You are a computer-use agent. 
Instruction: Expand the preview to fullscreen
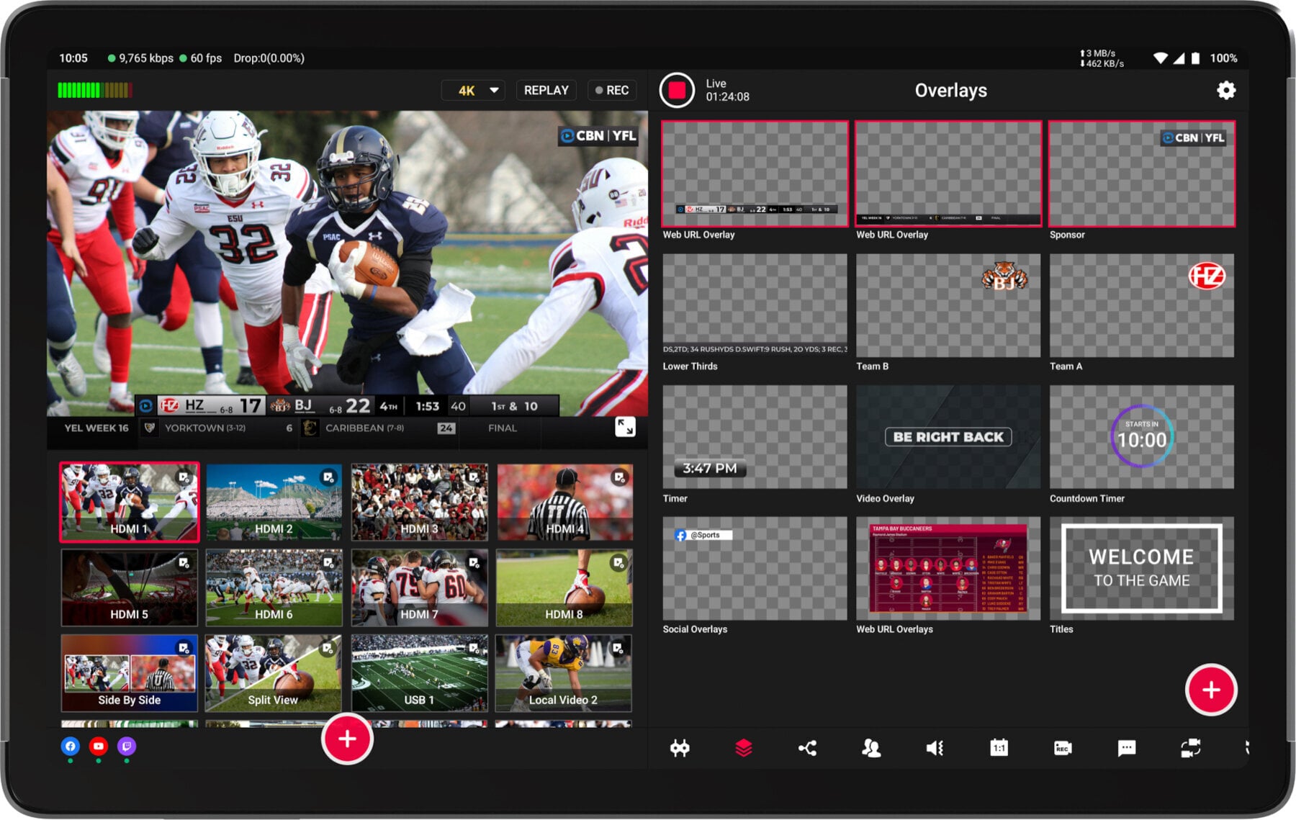coord(625,427)
